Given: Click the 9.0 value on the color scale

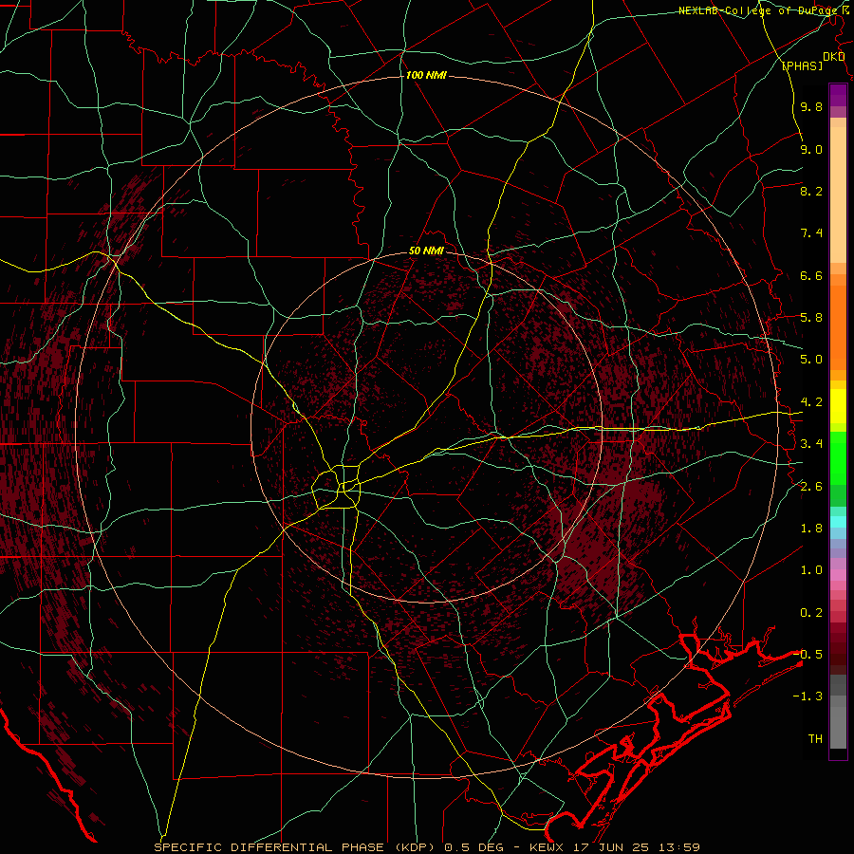Looking at the screenshot, I should 811,149.
